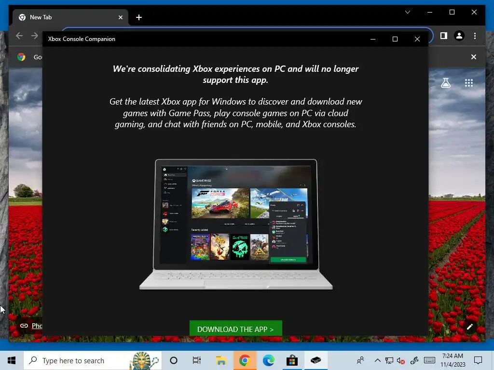Screen dimensions: 494x370
Task: Open a new Chrome tab with plus button
Action: tap(139, 17)
